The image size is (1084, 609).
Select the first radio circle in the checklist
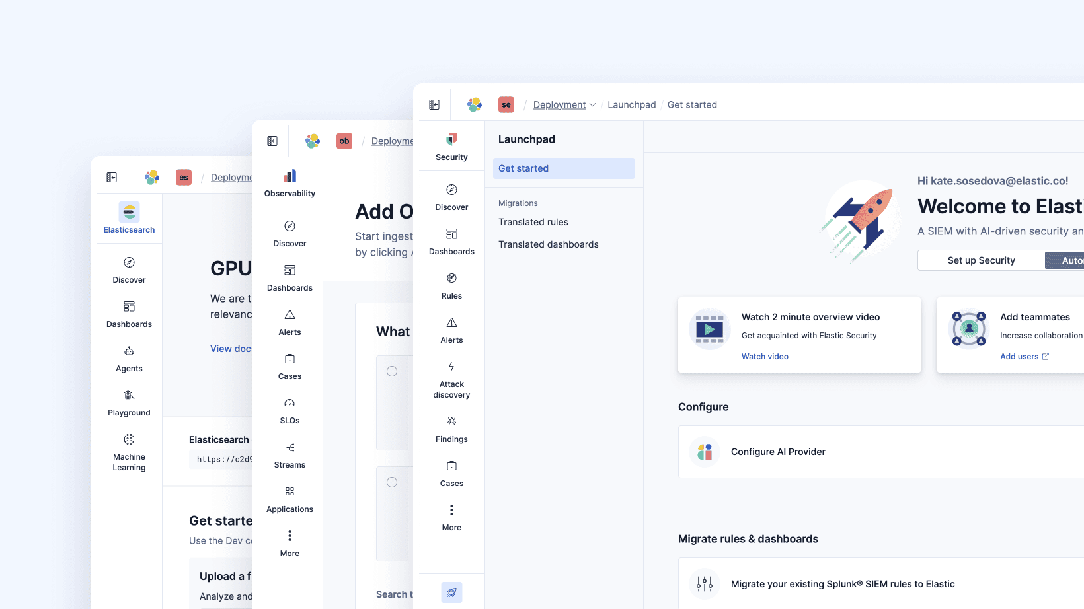point(393,371)
